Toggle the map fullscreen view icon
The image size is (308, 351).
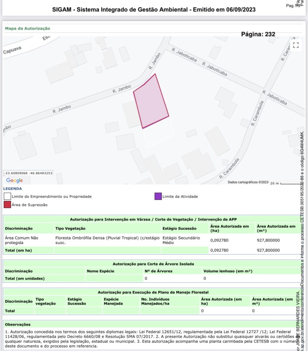[296, 45]
